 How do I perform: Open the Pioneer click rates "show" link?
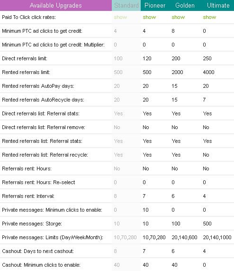click(x=149, y=17)
